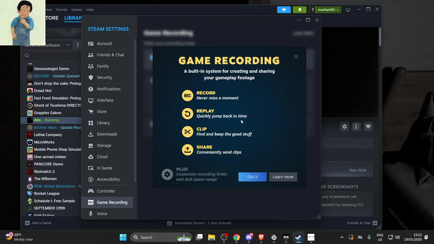434x244 pixels.
Task: Select Game Recording settings section
Action: tap(107, 202)
